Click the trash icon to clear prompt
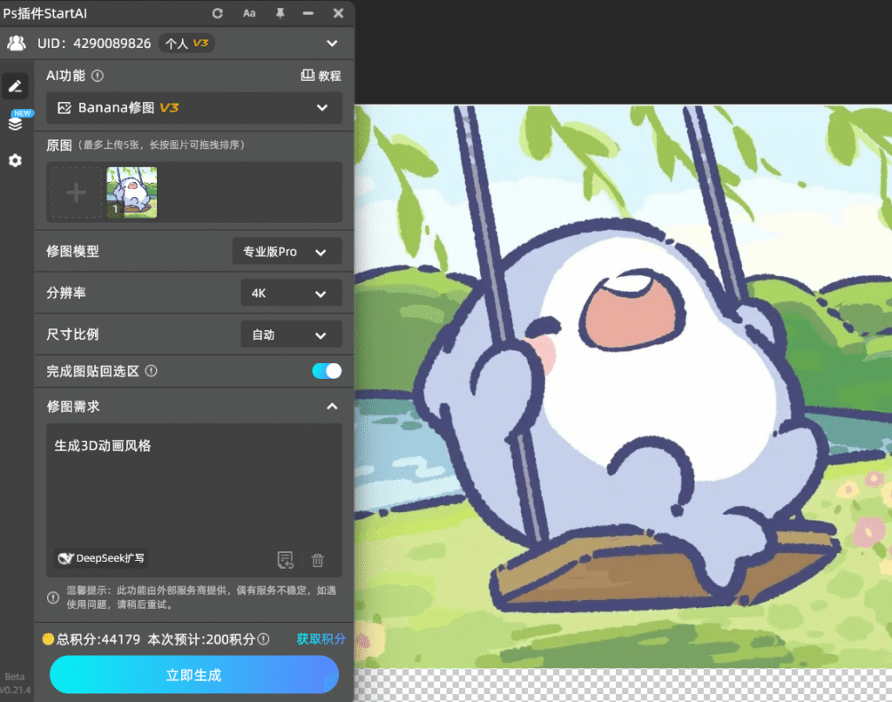The height and width of the screenshot is (702, 892). (x=318, y=560)
